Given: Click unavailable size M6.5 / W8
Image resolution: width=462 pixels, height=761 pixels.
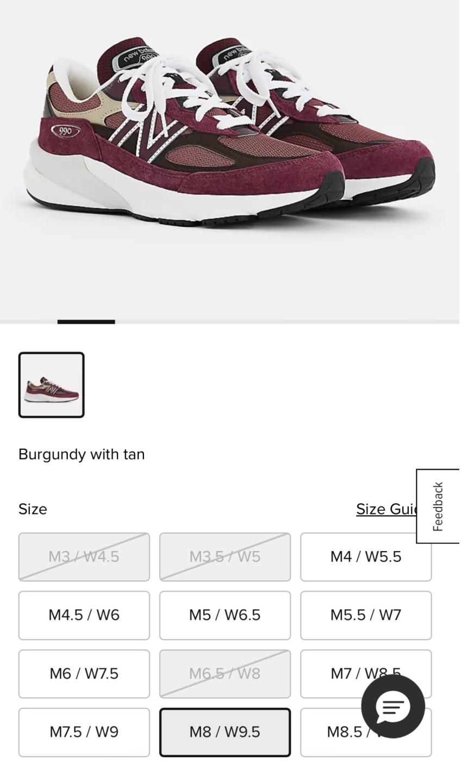Looking at the screenshot, I should pyautogui.click(x=225, y=674).
